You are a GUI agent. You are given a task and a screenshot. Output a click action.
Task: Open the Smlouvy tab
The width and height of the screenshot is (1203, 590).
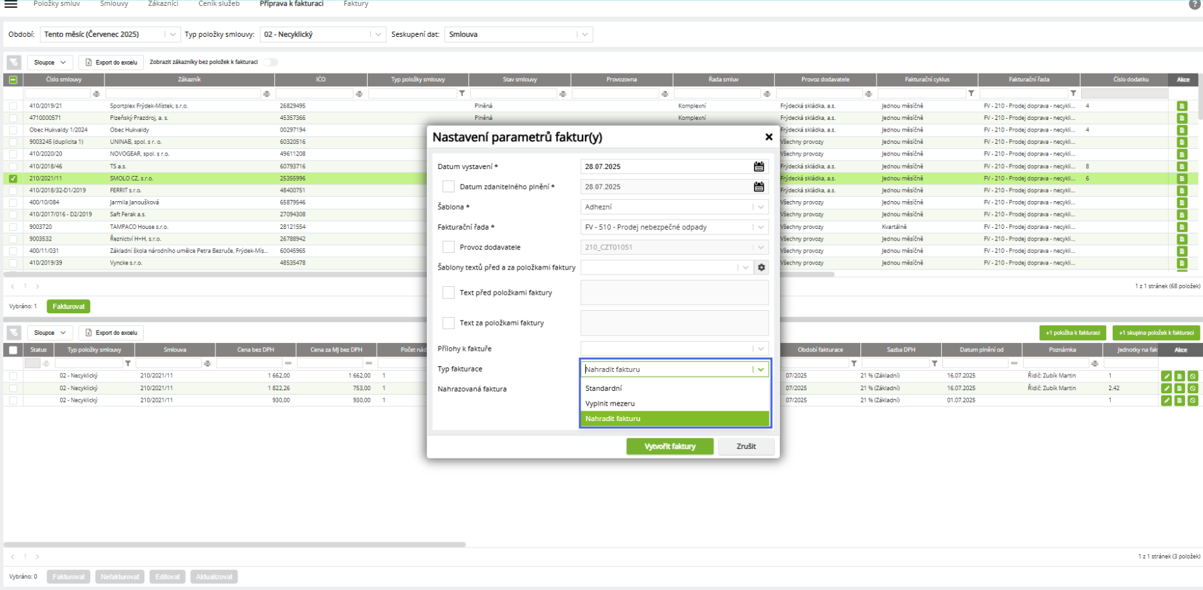click(x=114, y=5)
